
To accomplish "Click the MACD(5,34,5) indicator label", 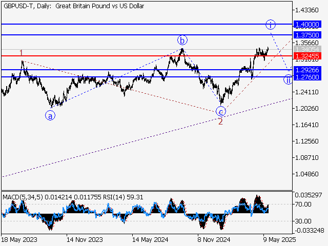I will 21,196.
